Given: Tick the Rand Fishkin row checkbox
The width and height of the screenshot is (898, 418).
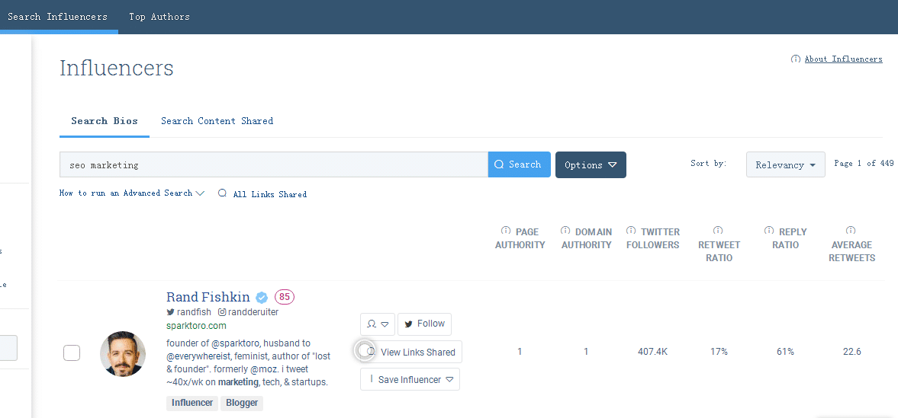Looking at the screenshot, I should pyautogui.click(x=72, y=353).
